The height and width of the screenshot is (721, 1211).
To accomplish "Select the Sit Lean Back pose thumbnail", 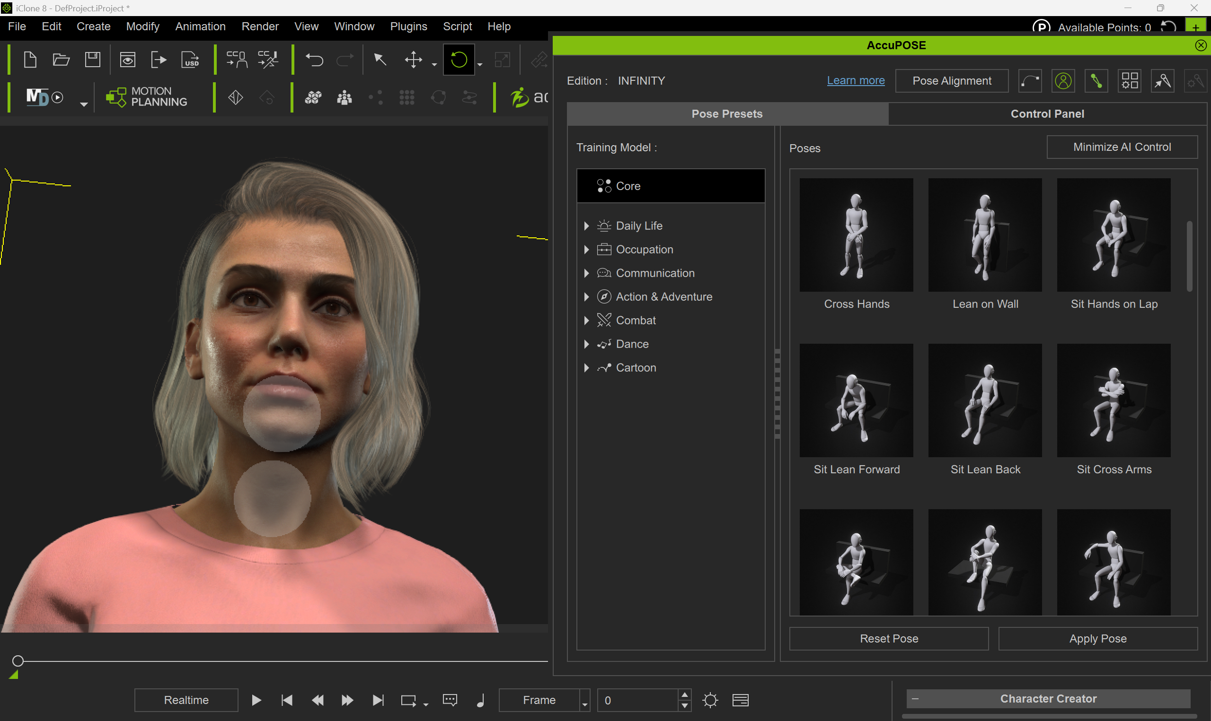I will (985, 400).
